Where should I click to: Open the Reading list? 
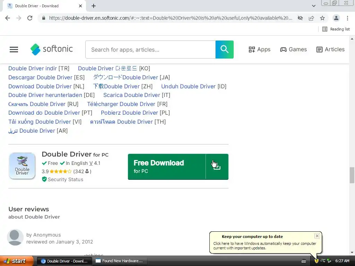(x=336, y=29)
